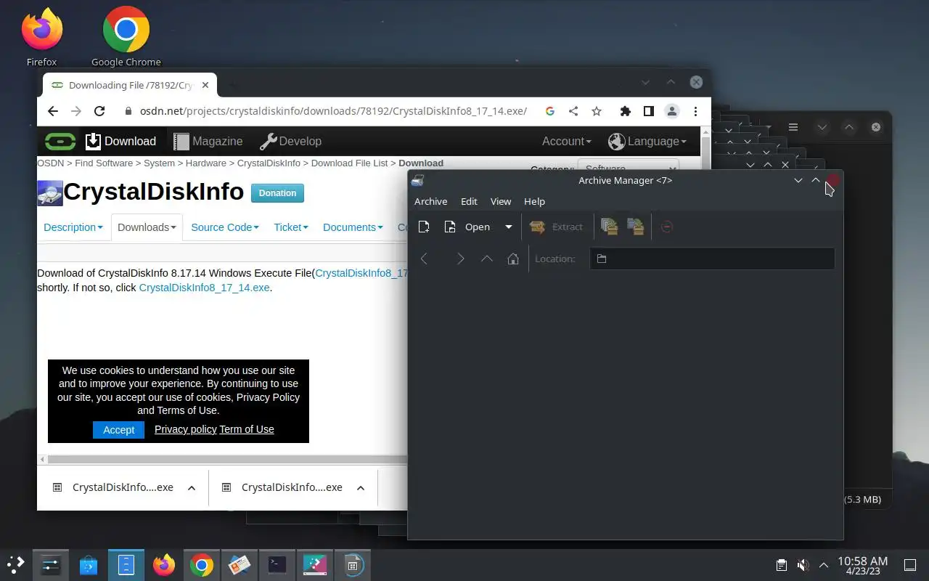Image resolution: width=929 pixels, height=581 pixels.
Task: Open the clipboard tray icon
Action: [x=781, y=565]
